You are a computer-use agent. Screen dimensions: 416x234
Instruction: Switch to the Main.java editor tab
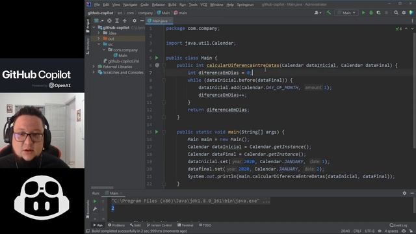[160, 21]
